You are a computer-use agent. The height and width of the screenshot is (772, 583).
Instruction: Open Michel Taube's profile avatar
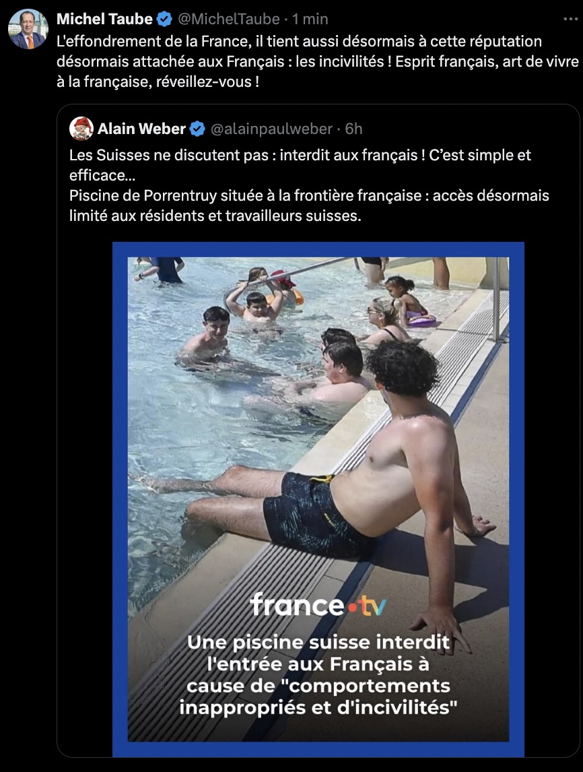[x=28, y=29]
